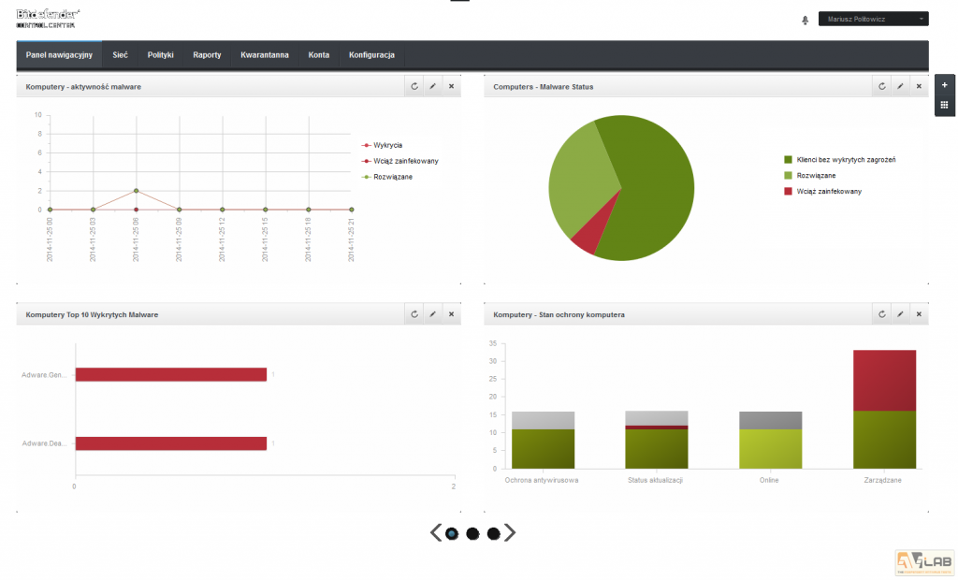Open the notifications bell icon
The height and width of the screenshot is (580, 958).
click(x=805, y=18)
